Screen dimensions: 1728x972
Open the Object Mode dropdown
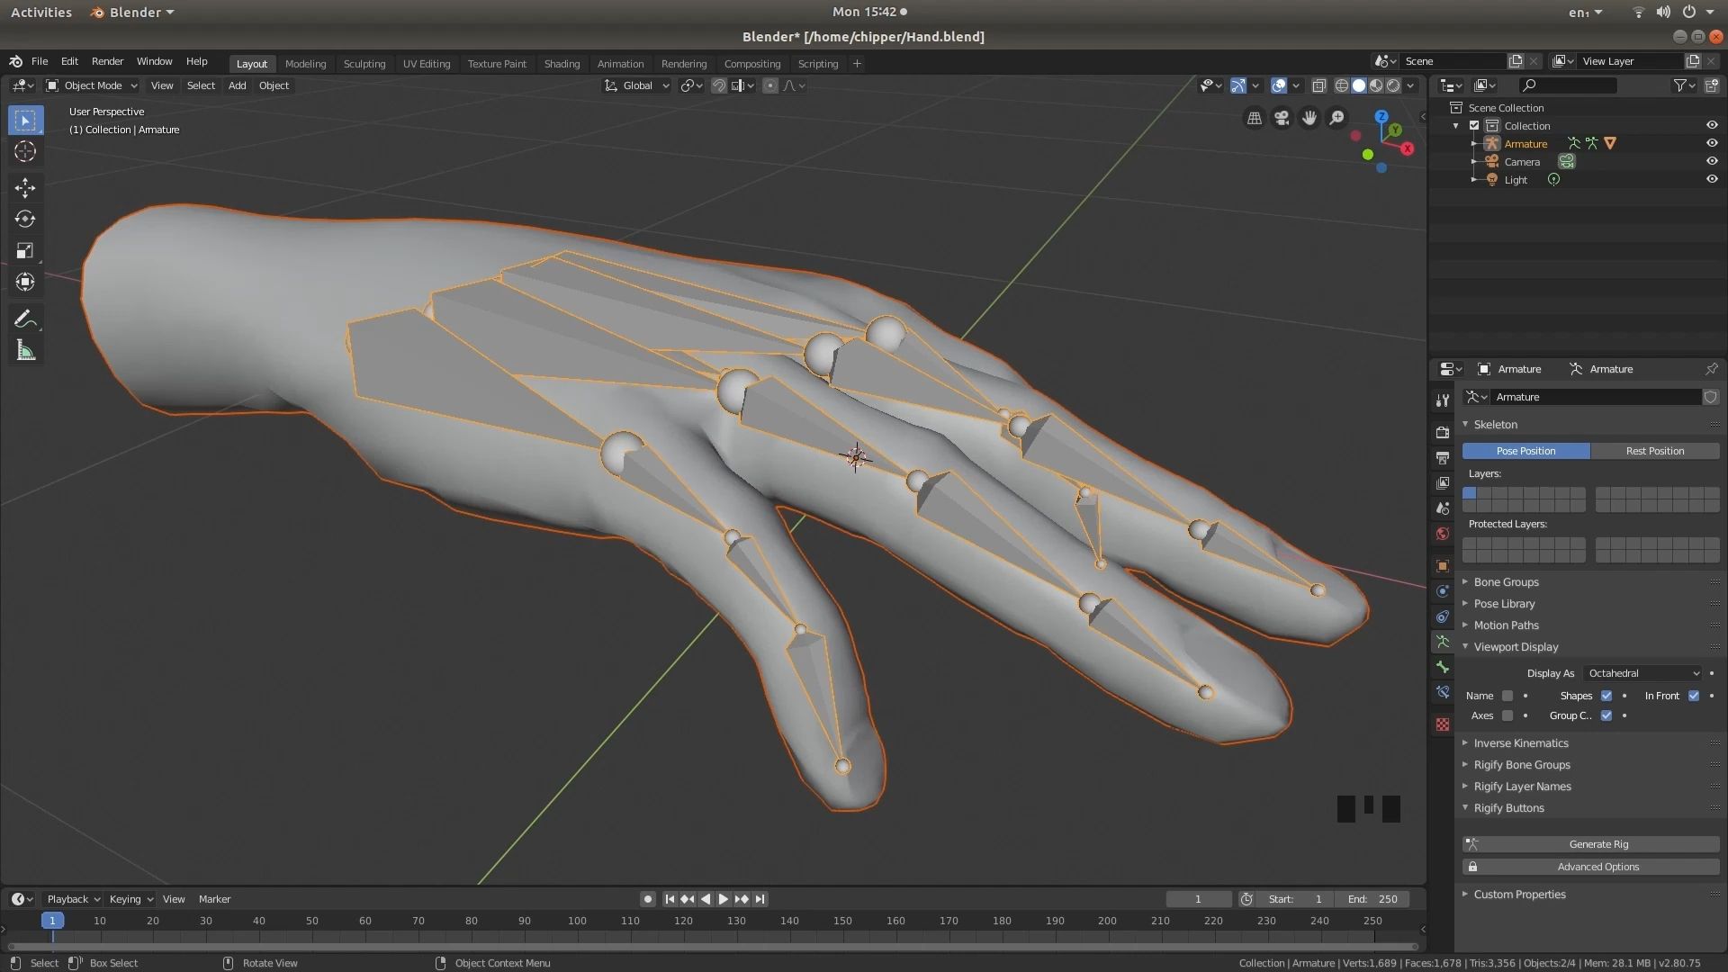[92, 85]
